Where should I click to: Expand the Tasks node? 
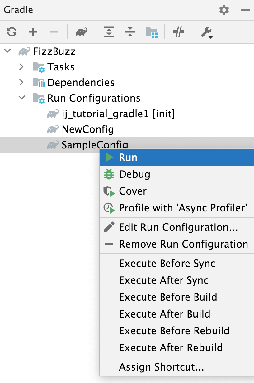coord(21,67)
